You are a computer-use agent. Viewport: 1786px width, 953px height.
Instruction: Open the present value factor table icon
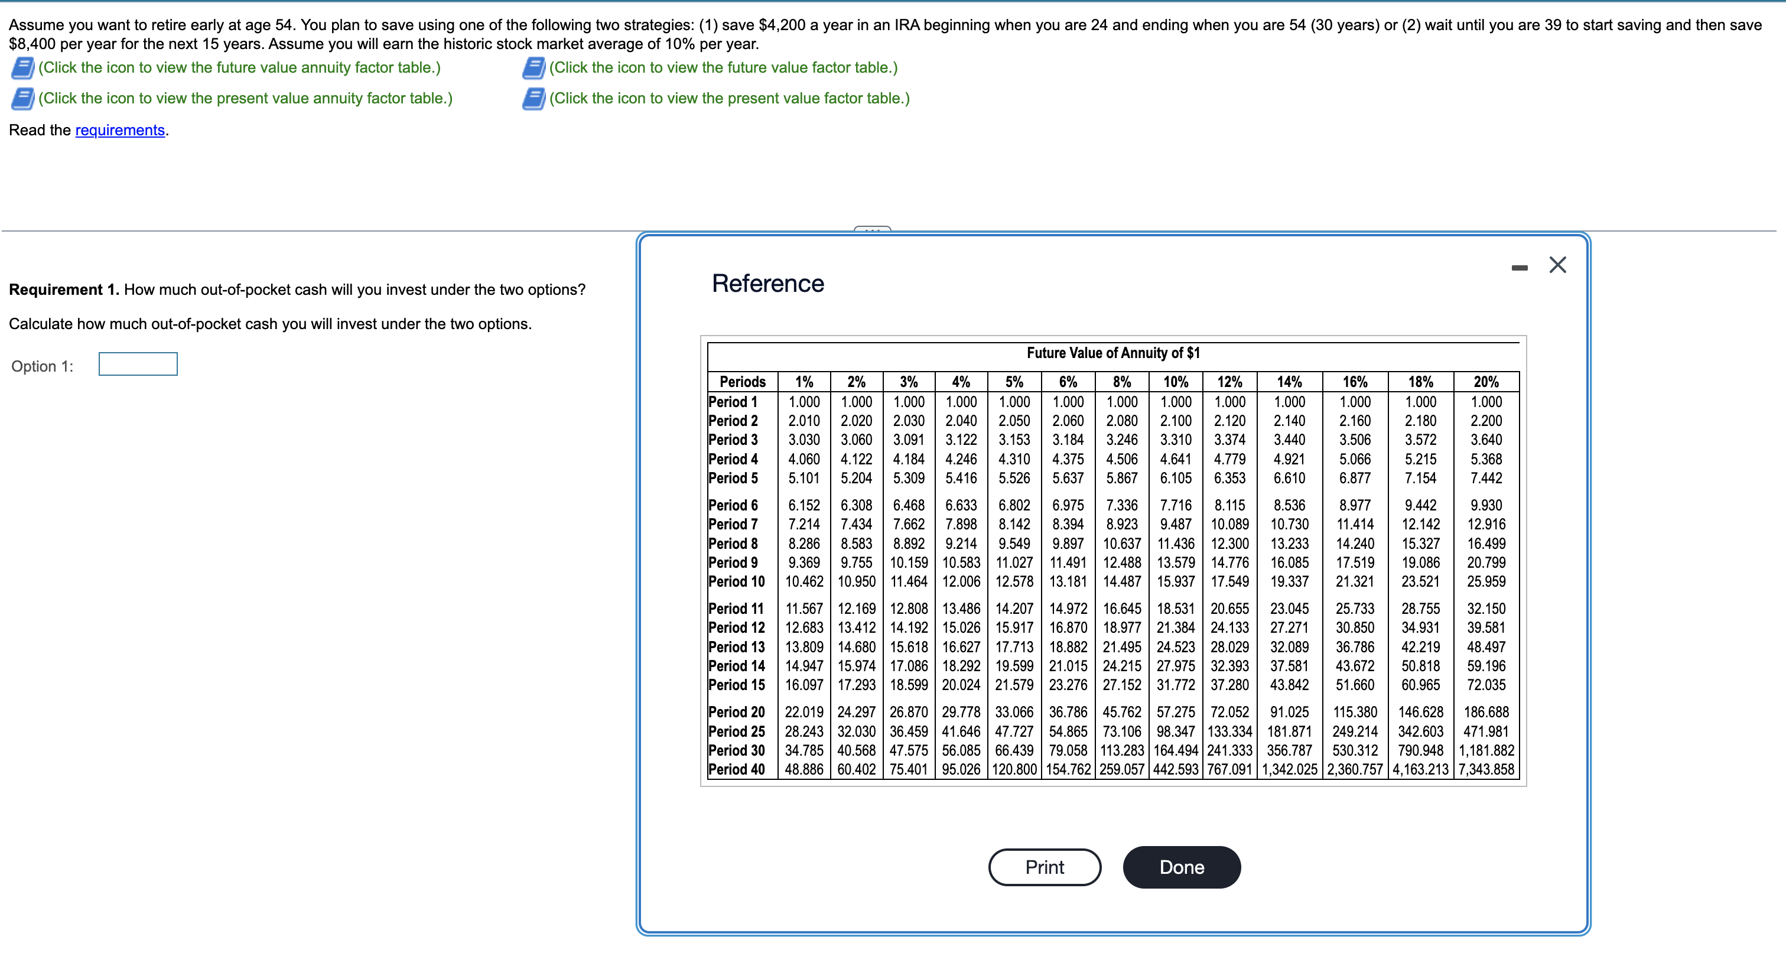tap(533, 99)
